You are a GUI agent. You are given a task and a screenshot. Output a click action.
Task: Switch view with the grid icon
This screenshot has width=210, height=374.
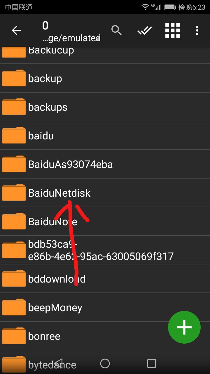point(173,30)
